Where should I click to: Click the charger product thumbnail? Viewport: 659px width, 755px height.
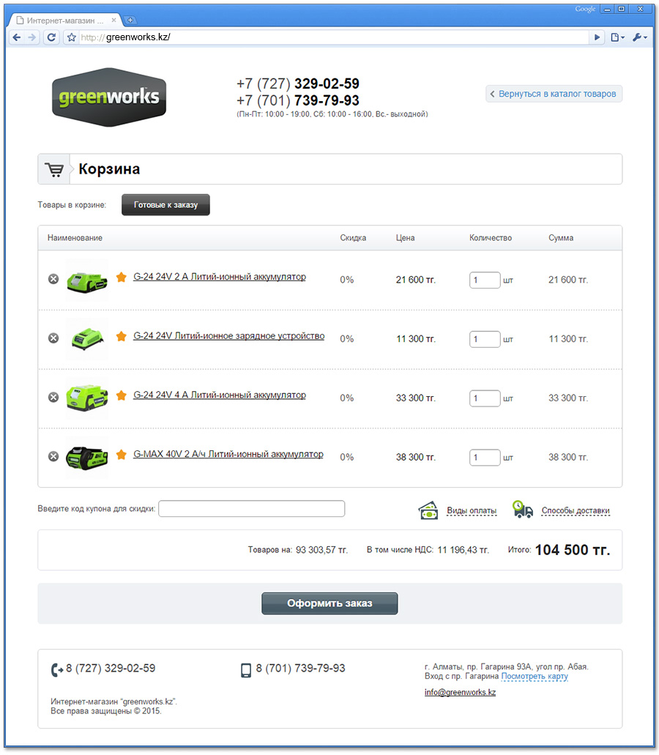tap(86, 340)
